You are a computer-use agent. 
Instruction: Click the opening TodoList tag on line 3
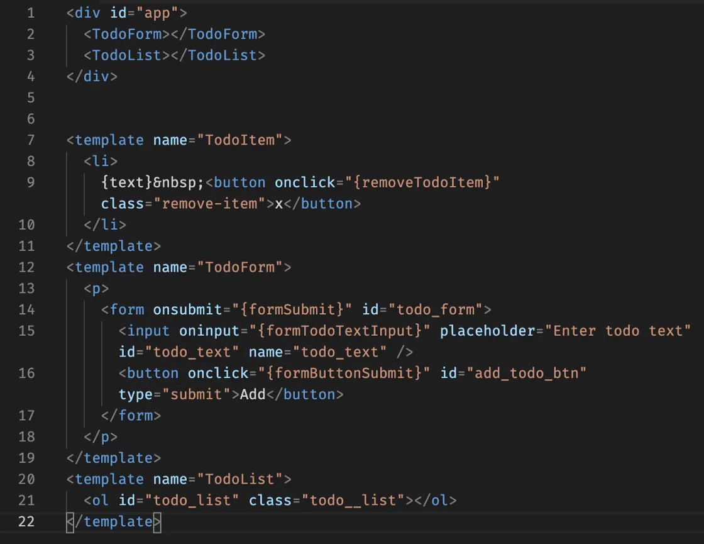127,55
